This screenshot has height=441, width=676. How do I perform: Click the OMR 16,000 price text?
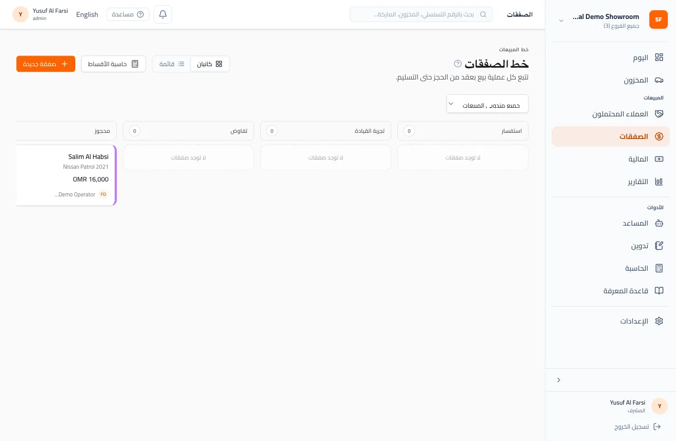[x=91, y=179]
